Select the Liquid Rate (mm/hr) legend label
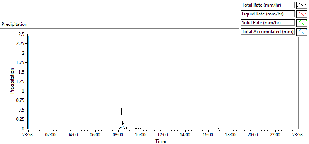 pos(268,14)
